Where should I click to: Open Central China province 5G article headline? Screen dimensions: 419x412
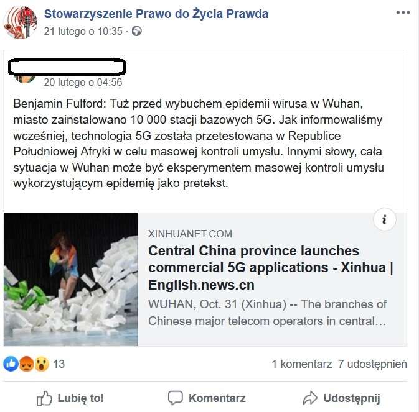click(x=270, y=268)
